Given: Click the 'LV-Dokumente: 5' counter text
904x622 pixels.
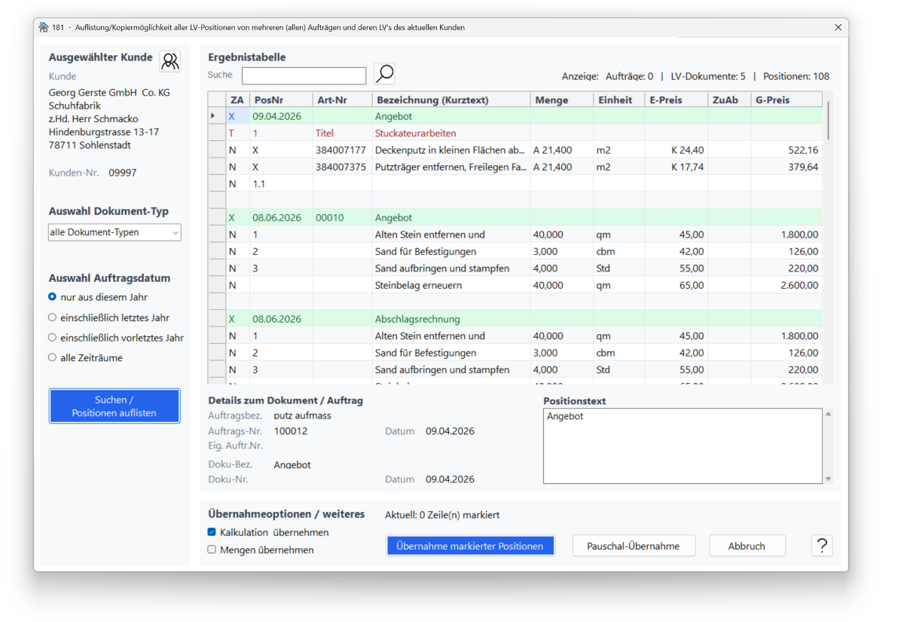Looking at the screenshot, I should 708,76.
